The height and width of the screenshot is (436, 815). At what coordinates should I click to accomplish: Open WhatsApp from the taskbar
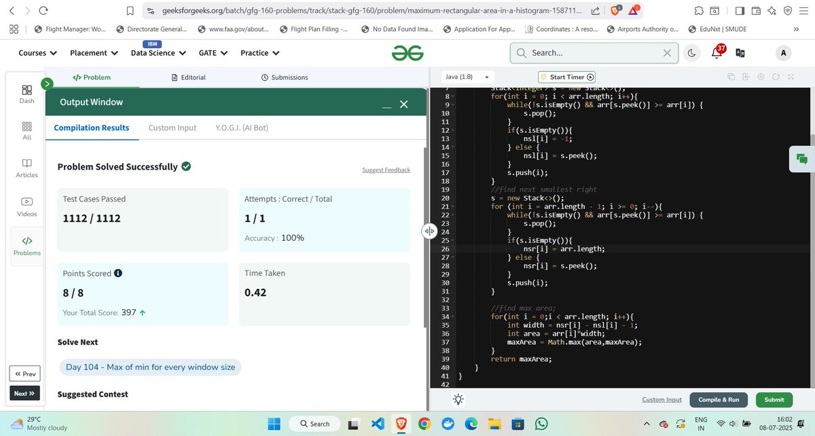[541, 424]
